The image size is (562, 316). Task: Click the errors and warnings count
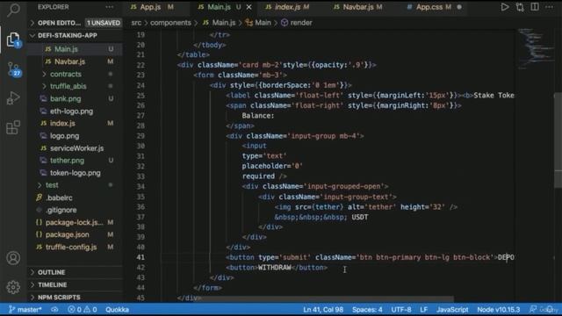pyautogui.click(x=83, y=310)
